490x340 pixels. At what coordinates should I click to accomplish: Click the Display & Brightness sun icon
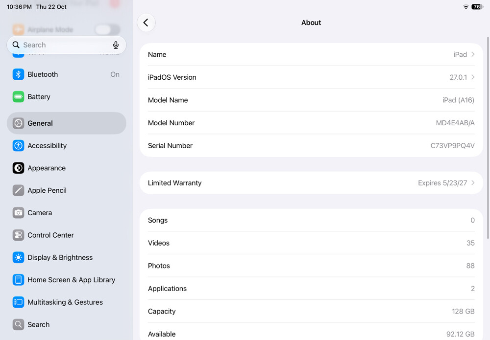pyautogui.click(x=19, y=258)
